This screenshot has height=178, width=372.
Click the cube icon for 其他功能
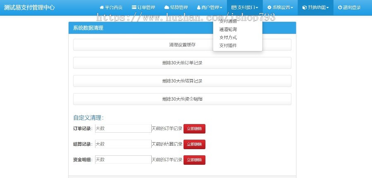tap(305, 7)
